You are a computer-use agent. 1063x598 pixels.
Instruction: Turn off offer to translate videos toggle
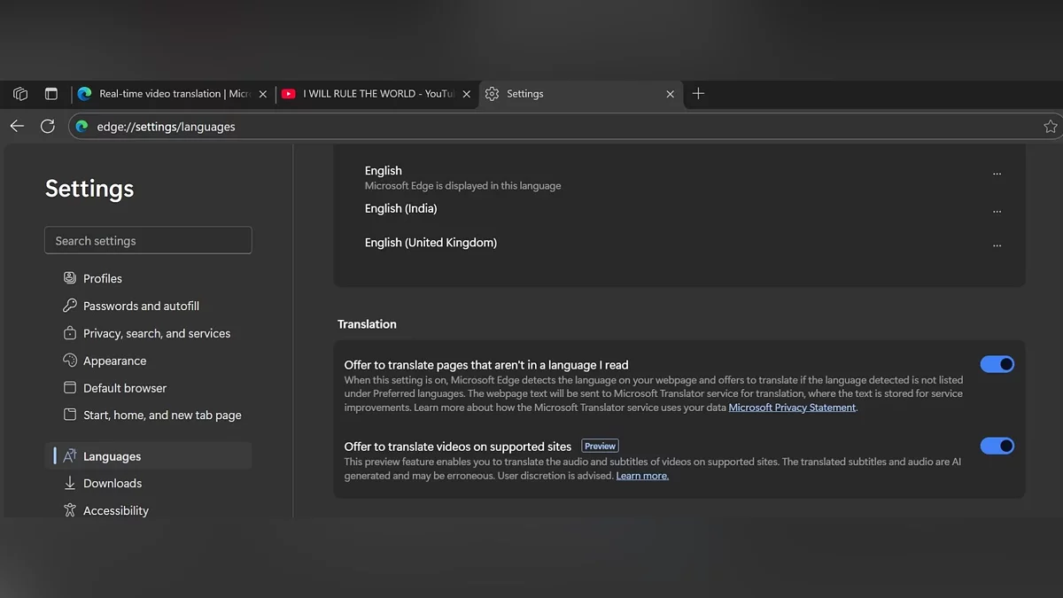click(x=997, y=446)
